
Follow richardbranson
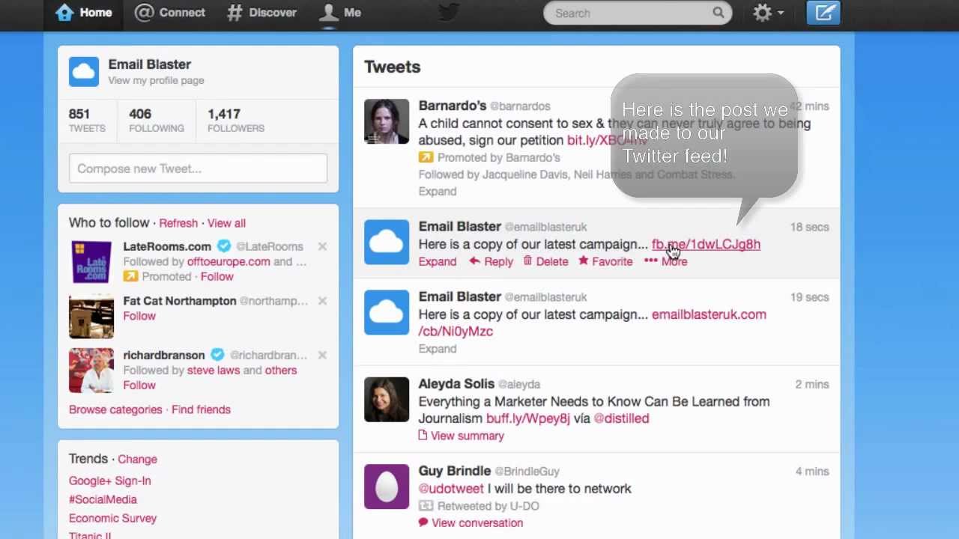click(139, 386)
